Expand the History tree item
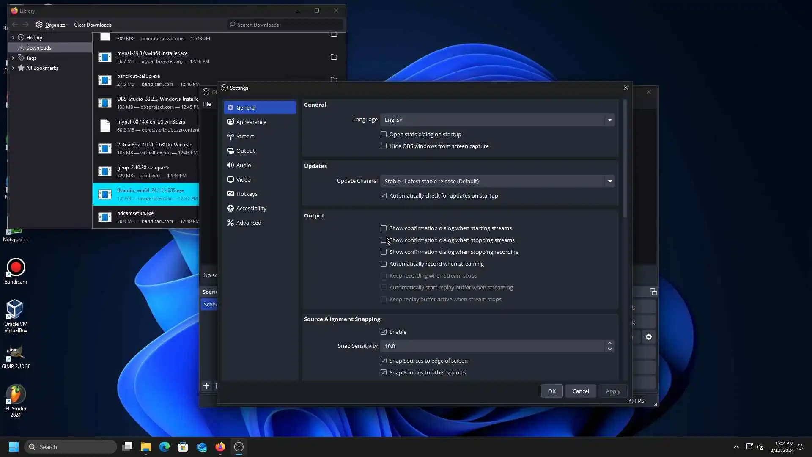The image size is (812, 457). 13,38
